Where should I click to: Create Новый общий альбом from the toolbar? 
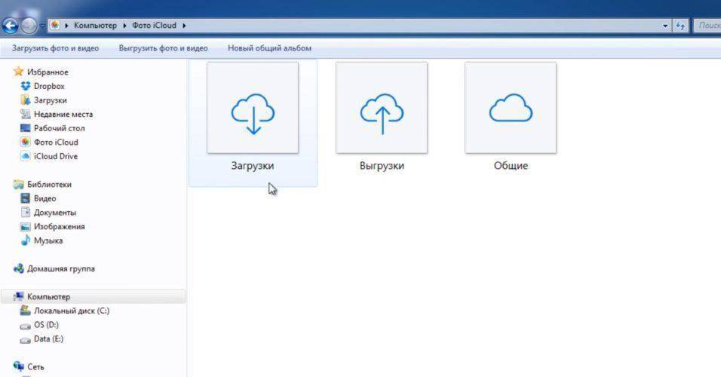(x=269, y=48)
